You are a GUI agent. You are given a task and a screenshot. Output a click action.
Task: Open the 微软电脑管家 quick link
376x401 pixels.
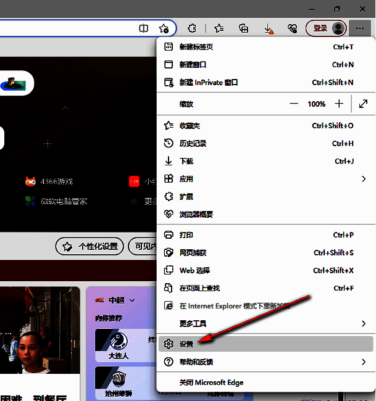pyautogui.click(x=56, y=201)
